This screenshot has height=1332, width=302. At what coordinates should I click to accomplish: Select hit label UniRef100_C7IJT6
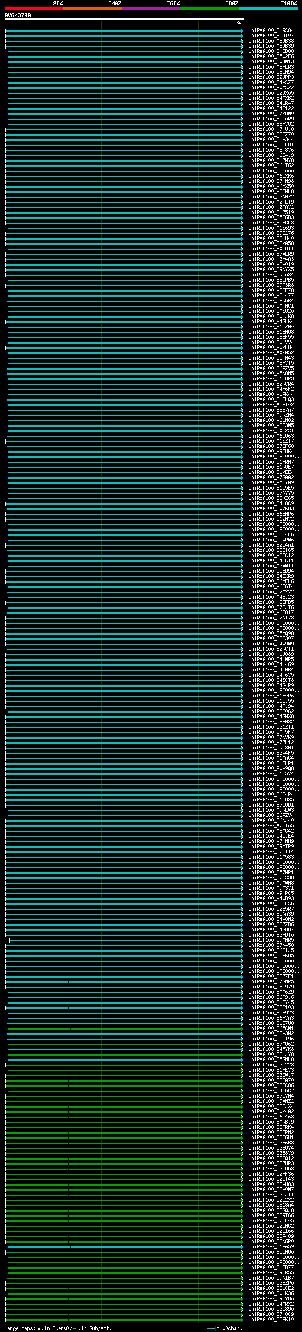(270, 608)
